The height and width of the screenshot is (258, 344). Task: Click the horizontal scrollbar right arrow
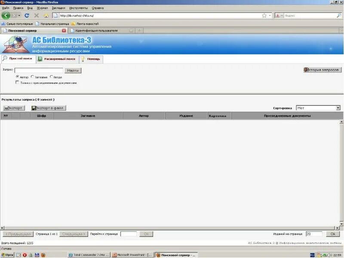pos(338,228)
